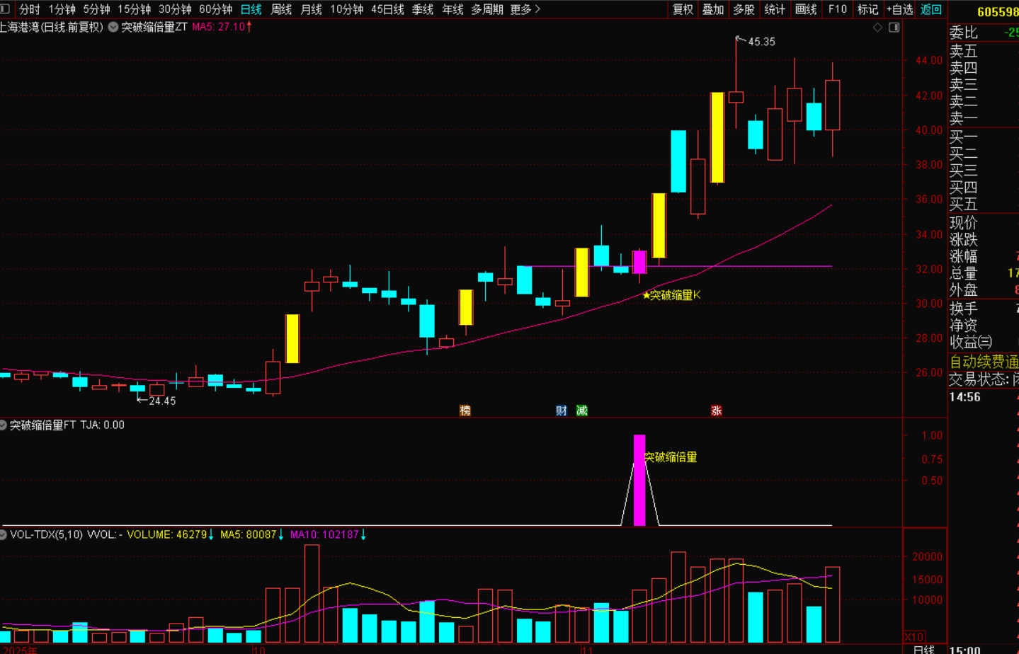Click the diamond icon at chart top-right
The height and width of the screenshot is (654, 1019).
point(877,28)
